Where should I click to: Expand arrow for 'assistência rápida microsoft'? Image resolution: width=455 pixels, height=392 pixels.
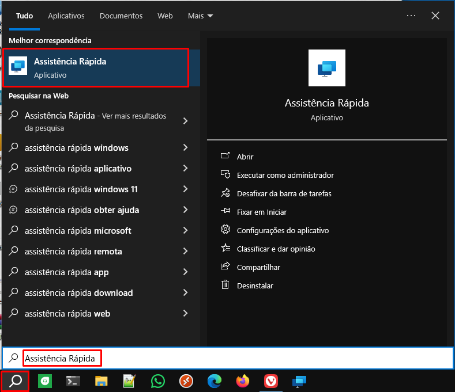coord(186,230)
